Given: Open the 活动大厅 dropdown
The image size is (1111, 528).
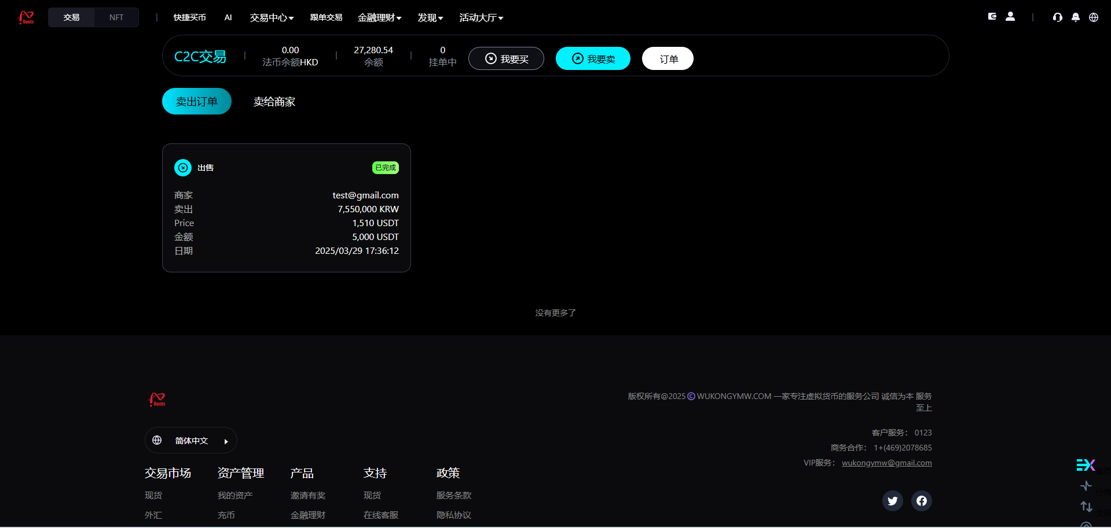Looking at the screenshot, I should point(481,17).
